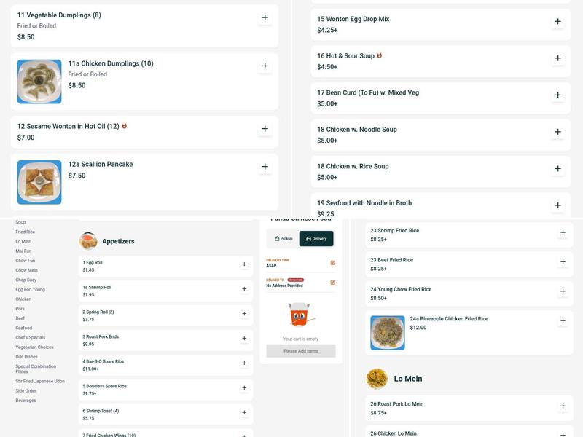Add 11 Vegetable Dumplings to cart
583x437 pixels.
pos(265,18)
